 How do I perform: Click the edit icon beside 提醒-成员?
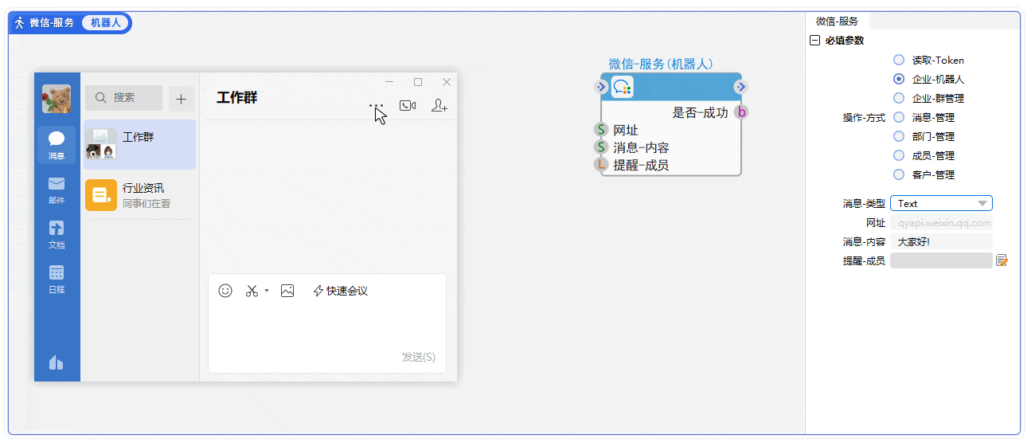(x=1002, y=260)
